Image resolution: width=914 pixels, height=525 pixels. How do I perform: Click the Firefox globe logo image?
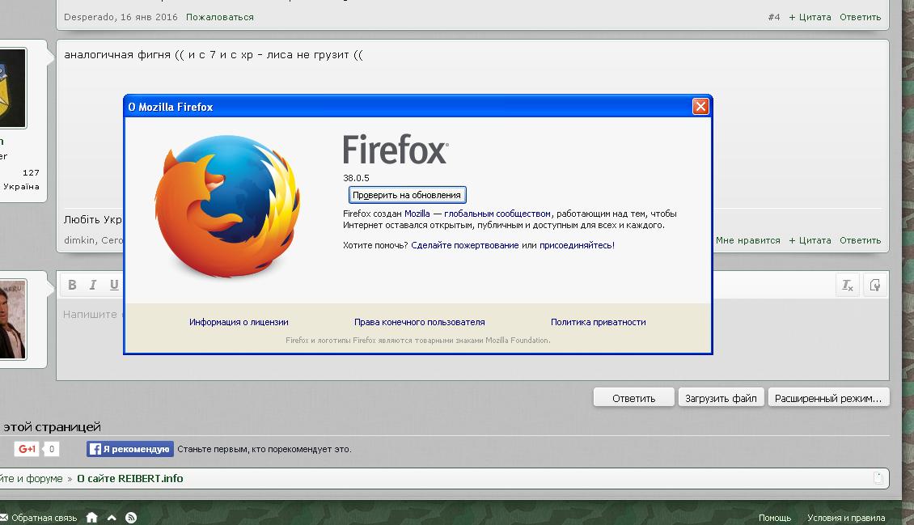point(227,206)
